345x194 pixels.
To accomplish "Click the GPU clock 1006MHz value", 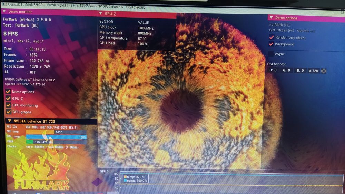I will (146, 28).
